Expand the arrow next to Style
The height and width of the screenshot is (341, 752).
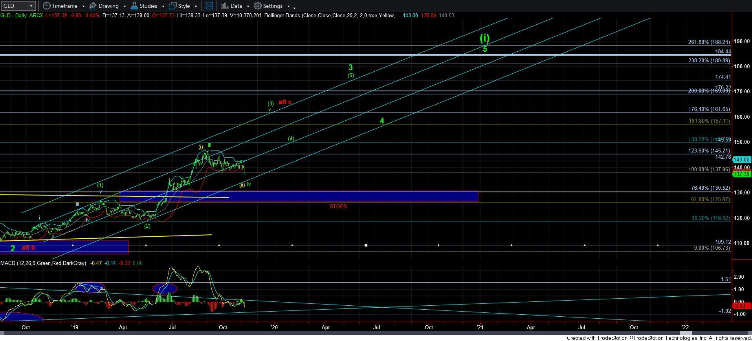(196, 6)
